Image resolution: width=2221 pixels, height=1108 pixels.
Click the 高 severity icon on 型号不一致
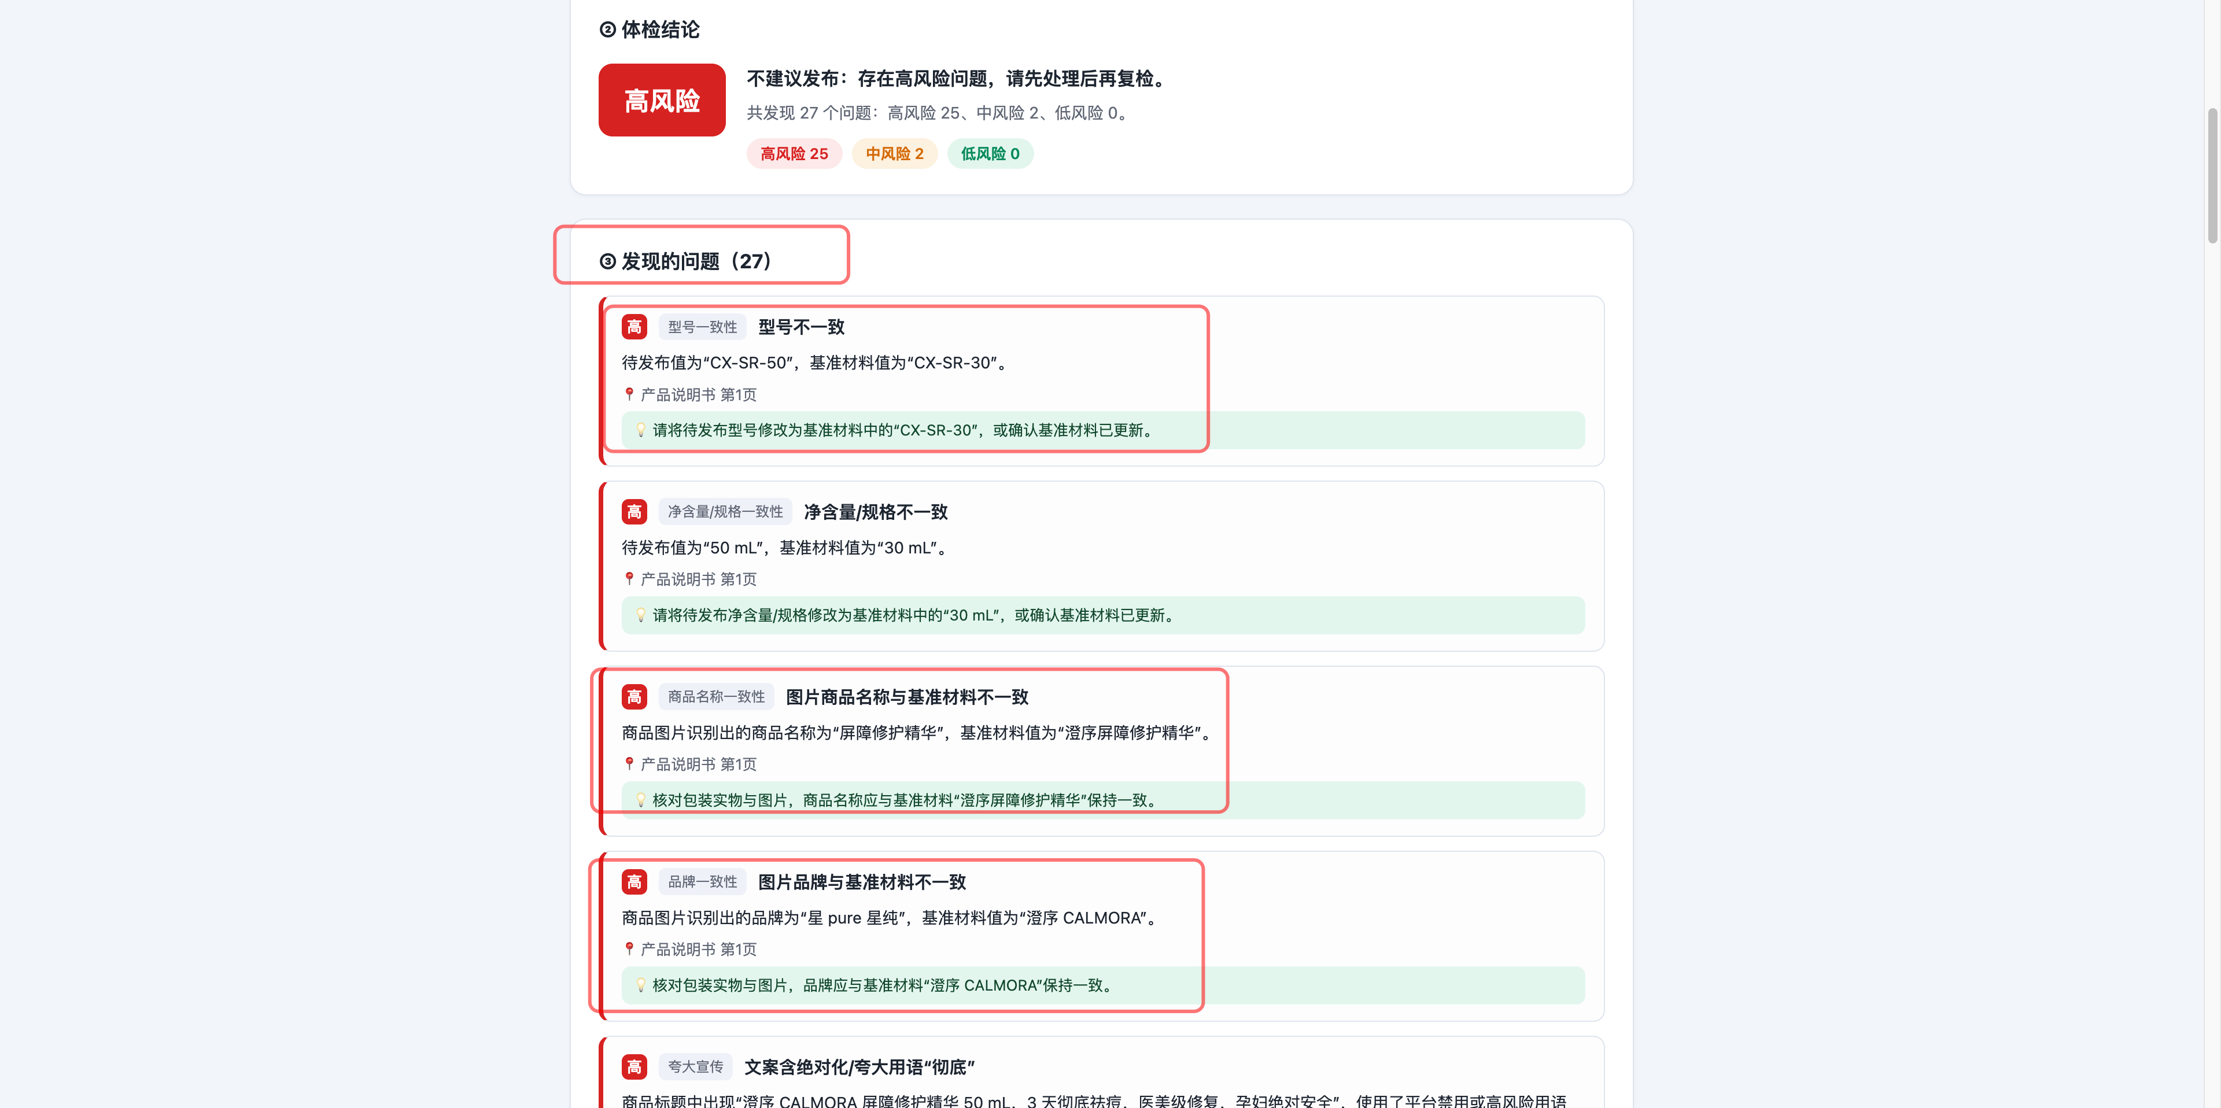click(634, 327)
